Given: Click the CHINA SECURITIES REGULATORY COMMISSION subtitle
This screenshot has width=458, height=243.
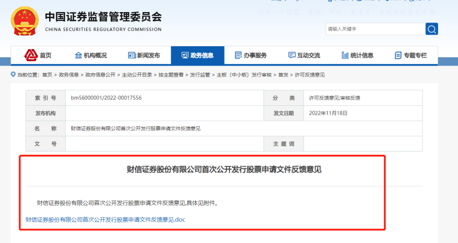Looking at the screenshot, I should pyautogui.click(x=103, y=29).
